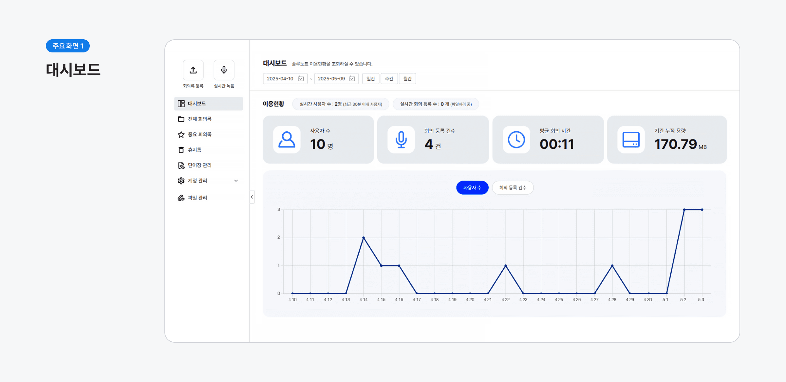Click the 중요 회의록 star icon

(181, 134)
